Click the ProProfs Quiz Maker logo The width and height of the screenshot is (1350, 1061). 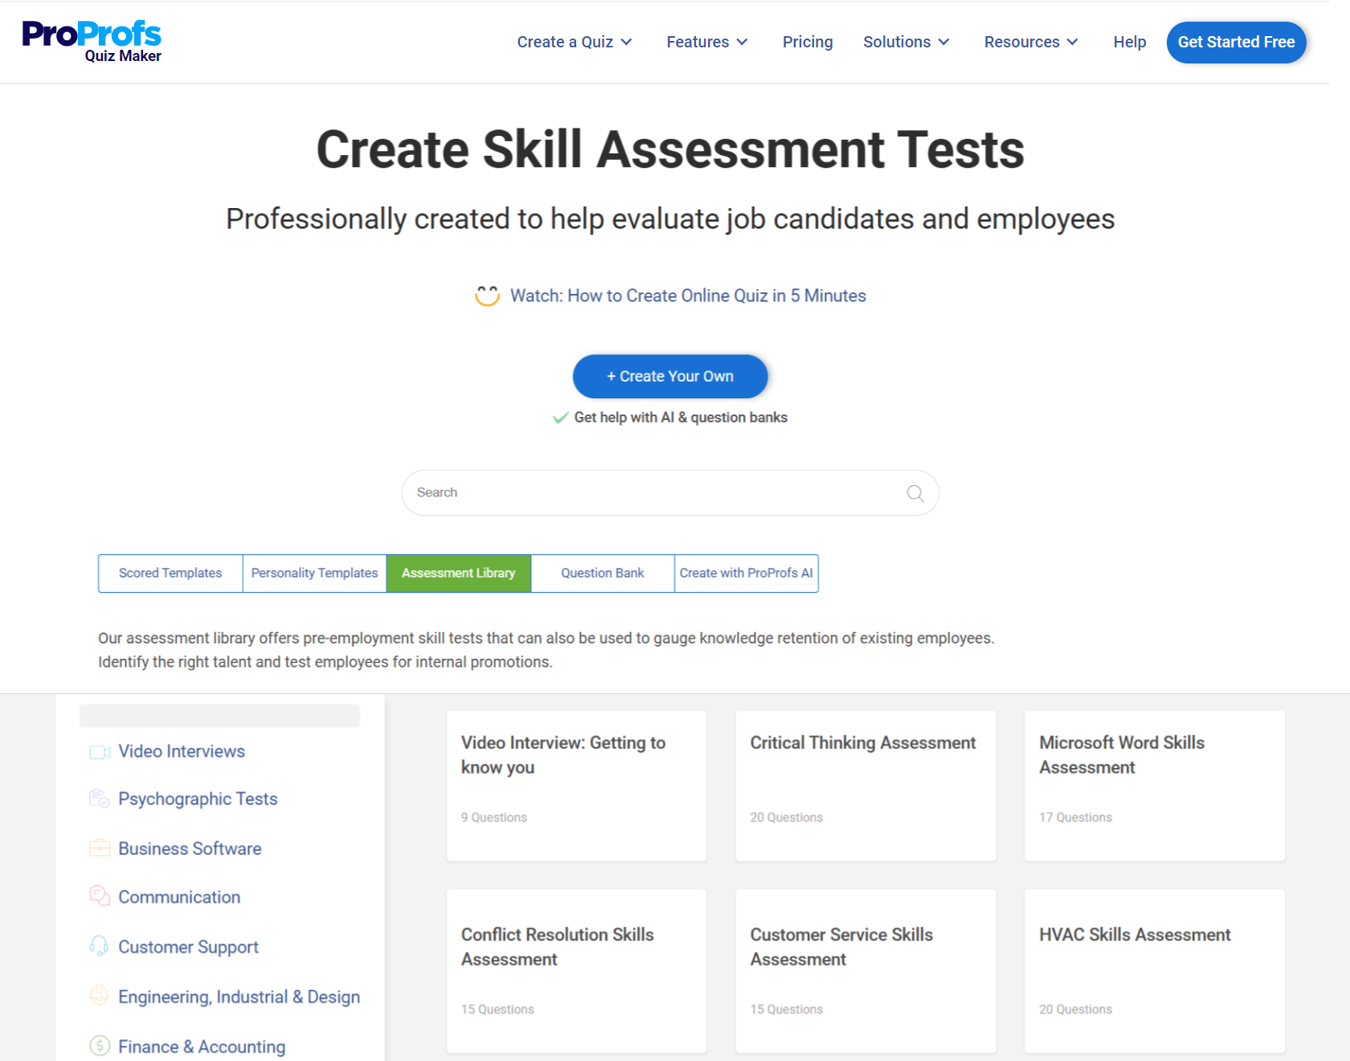pos(92,42)
